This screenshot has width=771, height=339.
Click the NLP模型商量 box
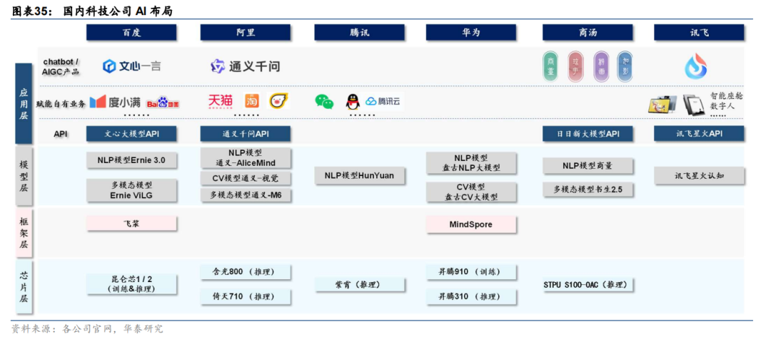tap(588, 166)
